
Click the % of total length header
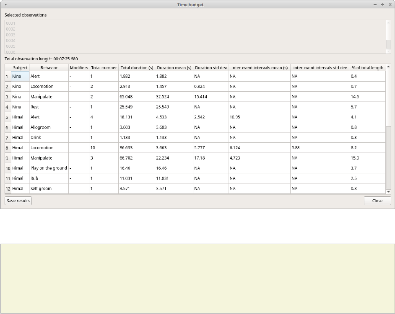(367, 67)
